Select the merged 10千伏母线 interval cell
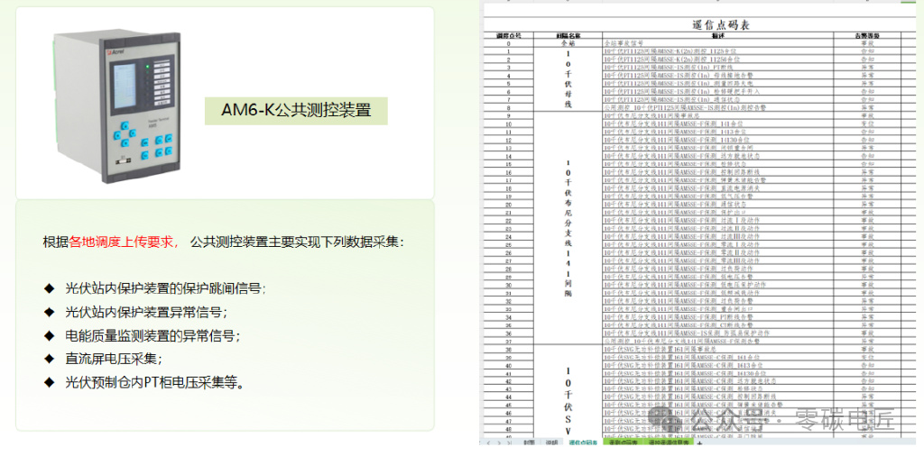Viewport: 924px width, 456px height. pyautogui.click(x=568, y=79)
